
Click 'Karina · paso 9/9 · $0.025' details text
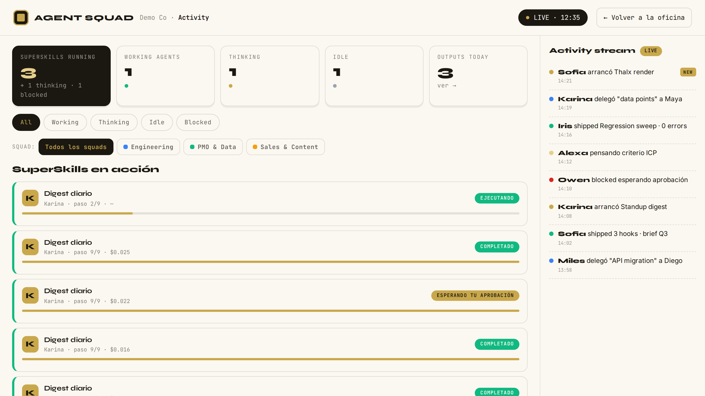click(87, 252)
